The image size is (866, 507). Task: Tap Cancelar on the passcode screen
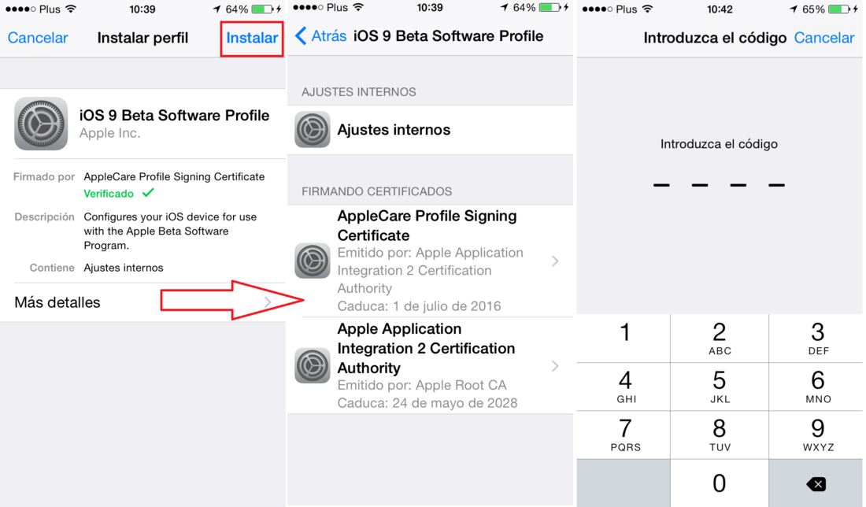point(824,38)
